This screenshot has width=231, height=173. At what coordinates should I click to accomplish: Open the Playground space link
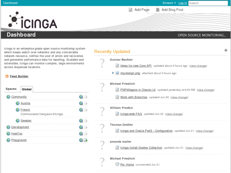19,140
